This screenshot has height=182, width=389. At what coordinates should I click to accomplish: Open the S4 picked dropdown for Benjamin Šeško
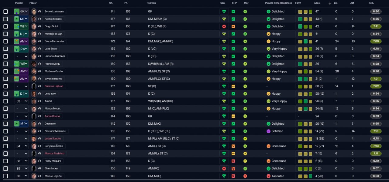point(21,146)
